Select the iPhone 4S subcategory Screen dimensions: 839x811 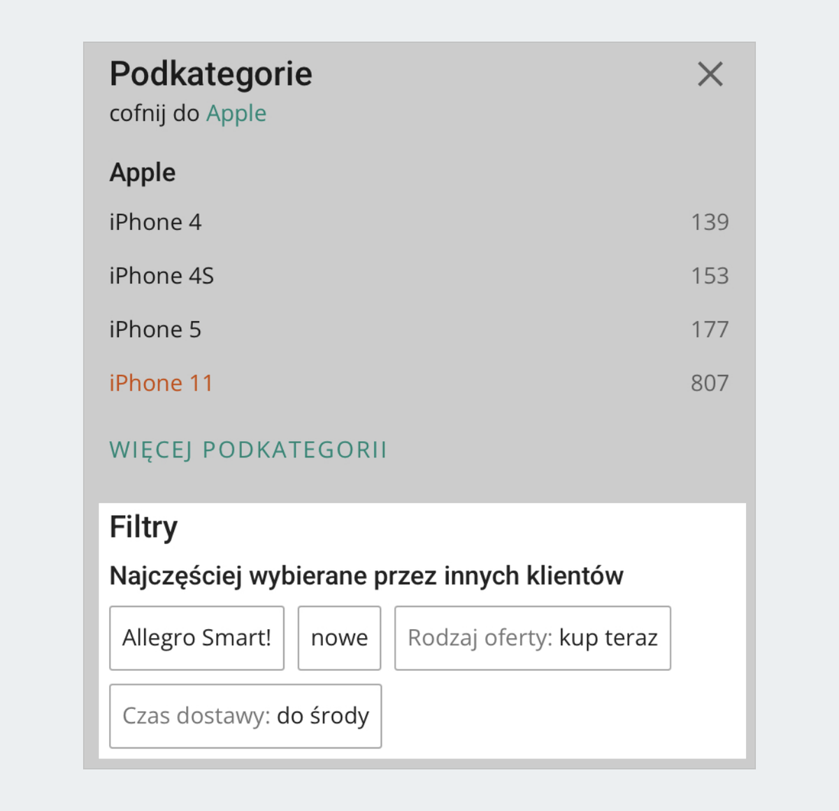coord(162,276)
